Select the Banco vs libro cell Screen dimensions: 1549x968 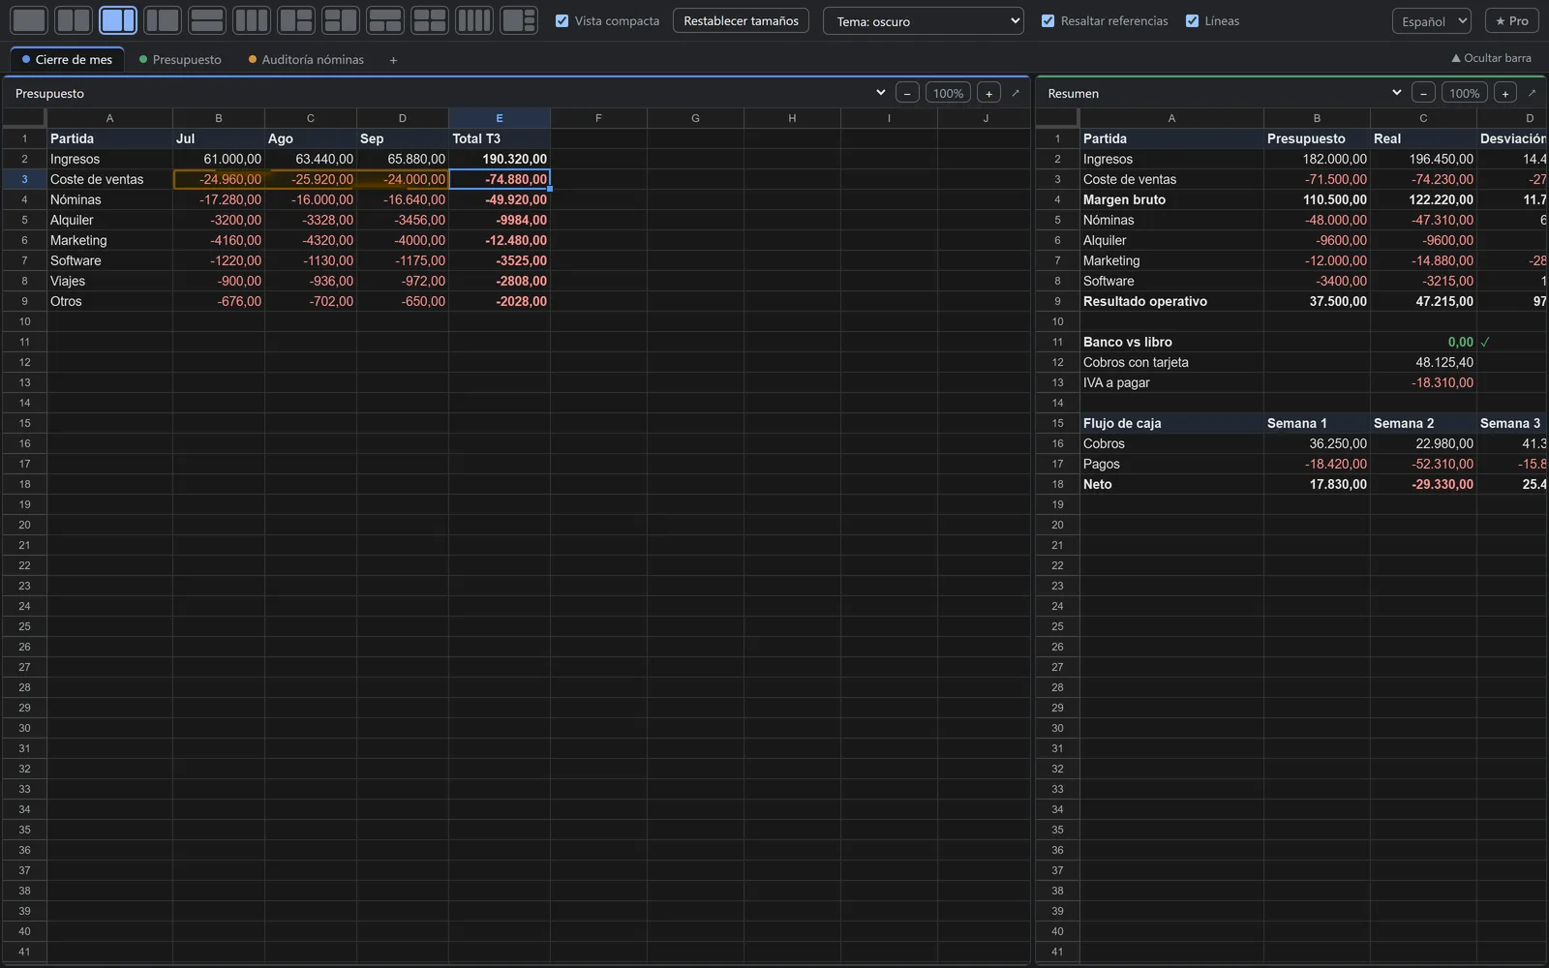click(1171, 342)
